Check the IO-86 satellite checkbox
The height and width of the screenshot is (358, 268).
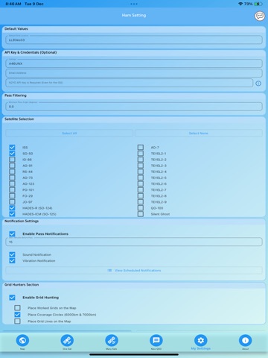coord(12,160)
